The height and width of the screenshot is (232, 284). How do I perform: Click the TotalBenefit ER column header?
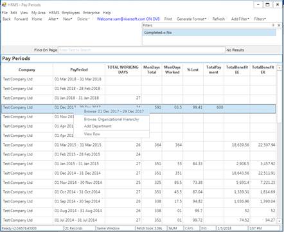pos(263,70)
